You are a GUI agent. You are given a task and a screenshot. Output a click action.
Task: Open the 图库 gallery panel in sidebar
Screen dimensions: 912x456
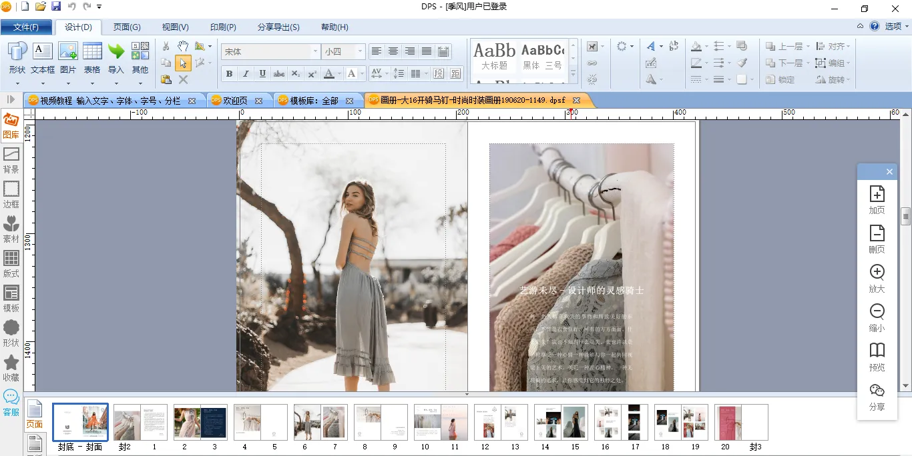(11, 125)
